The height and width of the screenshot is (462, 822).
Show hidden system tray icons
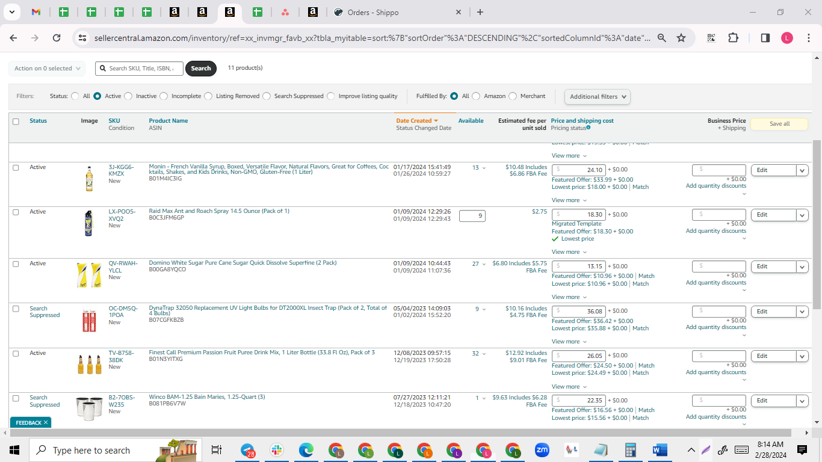click(x=691, y=450)
